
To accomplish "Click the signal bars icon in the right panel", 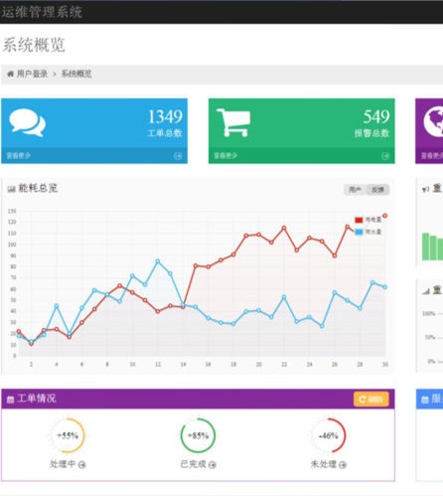I will point(426,291).
